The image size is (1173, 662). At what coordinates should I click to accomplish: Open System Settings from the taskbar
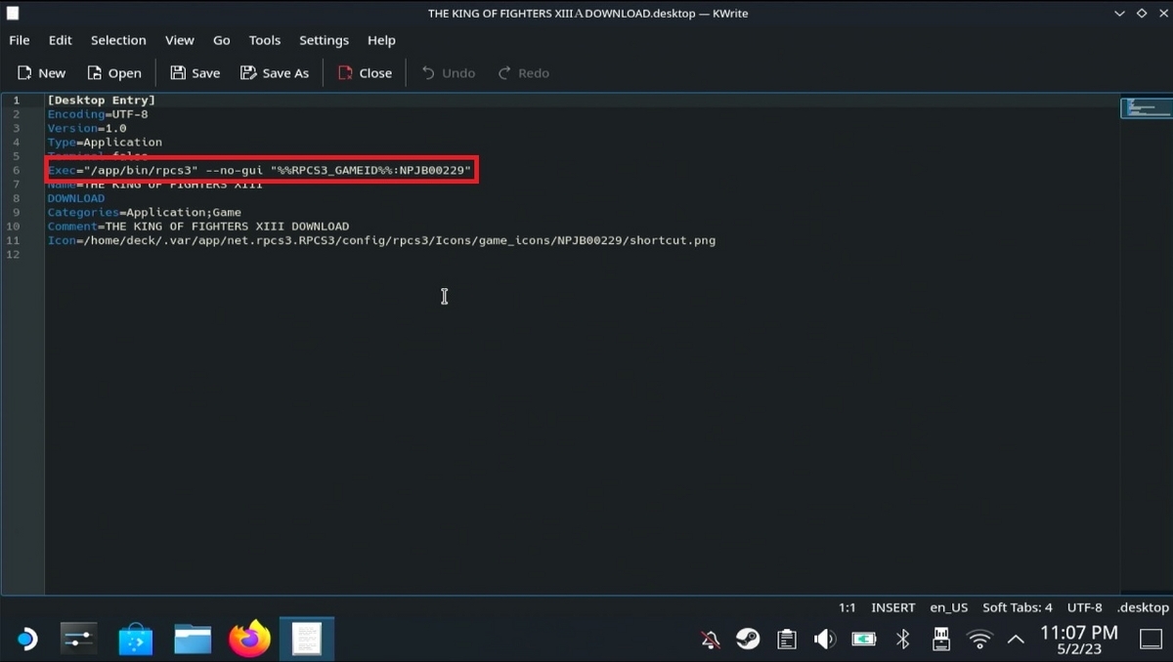pyautogui.click(x=79, y=640)
